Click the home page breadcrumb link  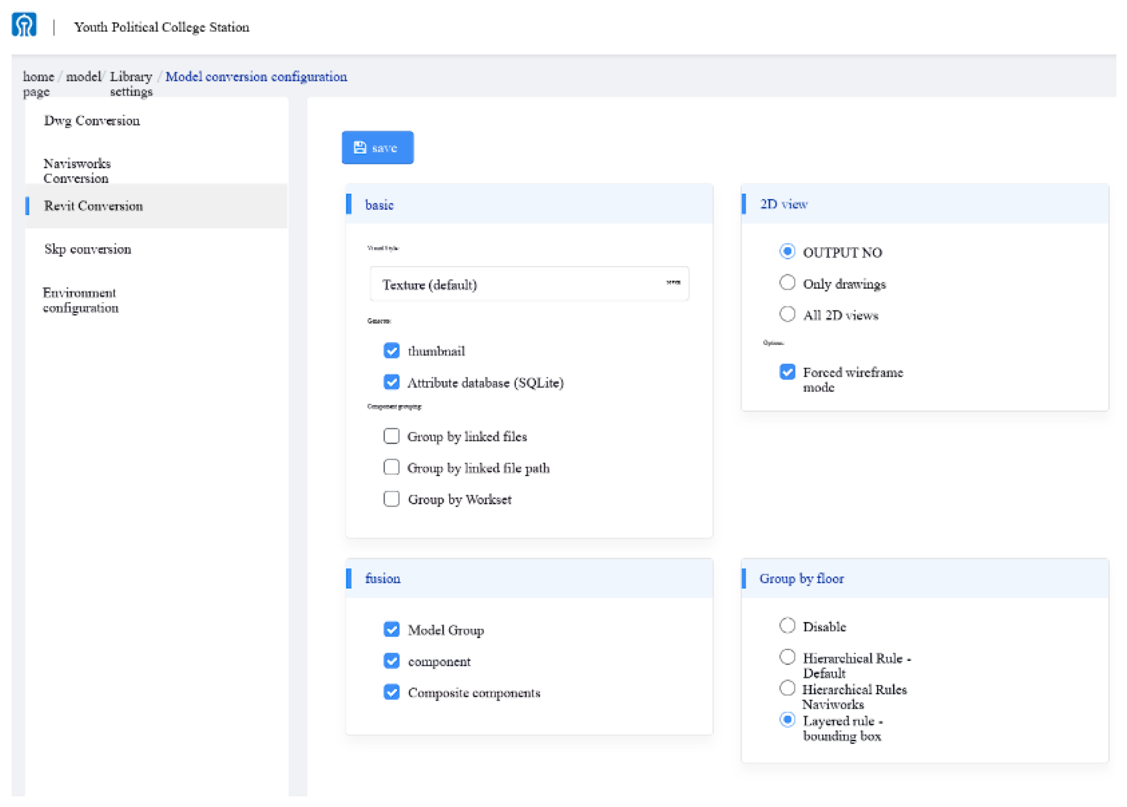38,83
